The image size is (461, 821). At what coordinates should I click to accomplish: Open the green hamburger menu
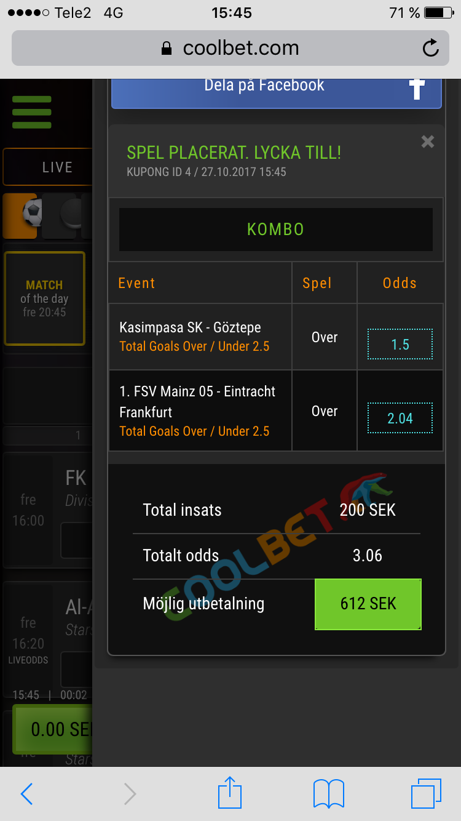pyautogui.click(x=31, y=112)
